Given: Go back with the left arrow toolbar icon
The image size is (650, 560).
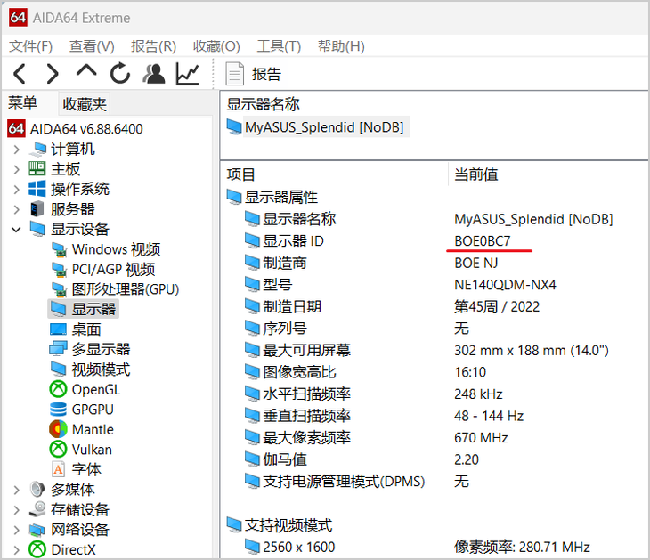Looking at the screenshot, I should click(x=20, y=74).
